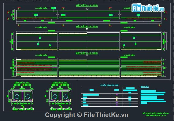Click the first magenta cross symbol in table
The height and width of the screenshot is (121, 174).
click(x=117, y=95)
